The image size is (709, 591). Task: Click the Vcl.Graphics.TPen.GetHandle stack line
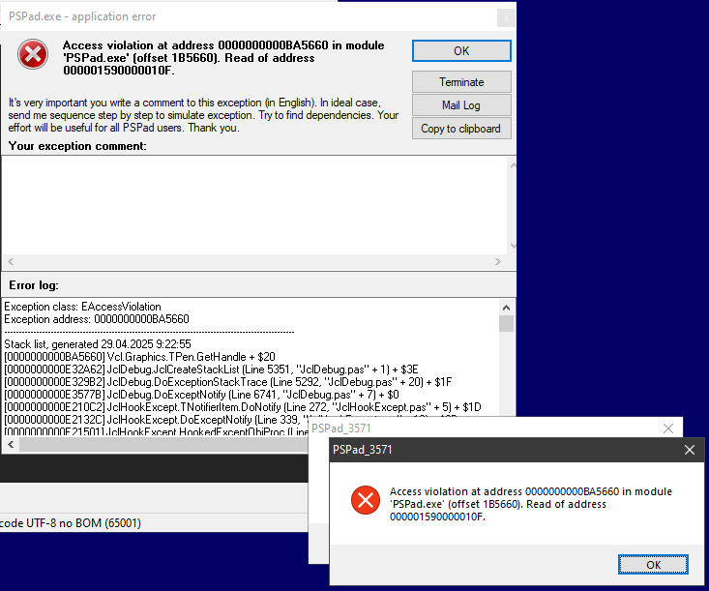coord(139,357)
